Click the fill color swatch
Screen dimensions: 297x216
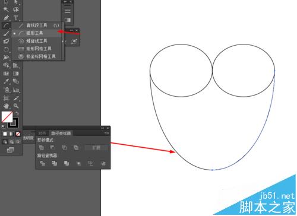(7, 117)
